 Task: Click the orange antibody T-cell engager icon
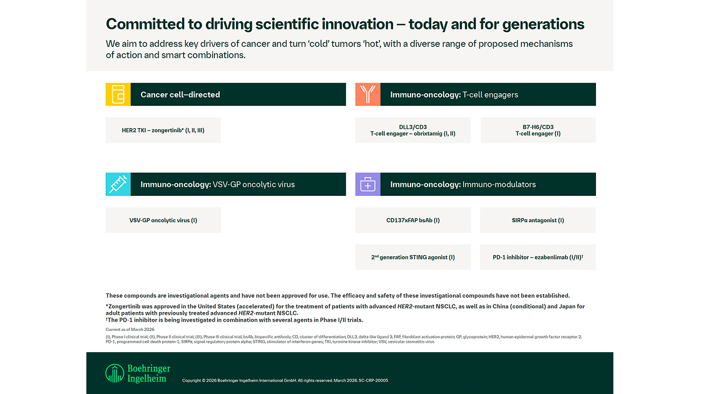click(368, 94)
